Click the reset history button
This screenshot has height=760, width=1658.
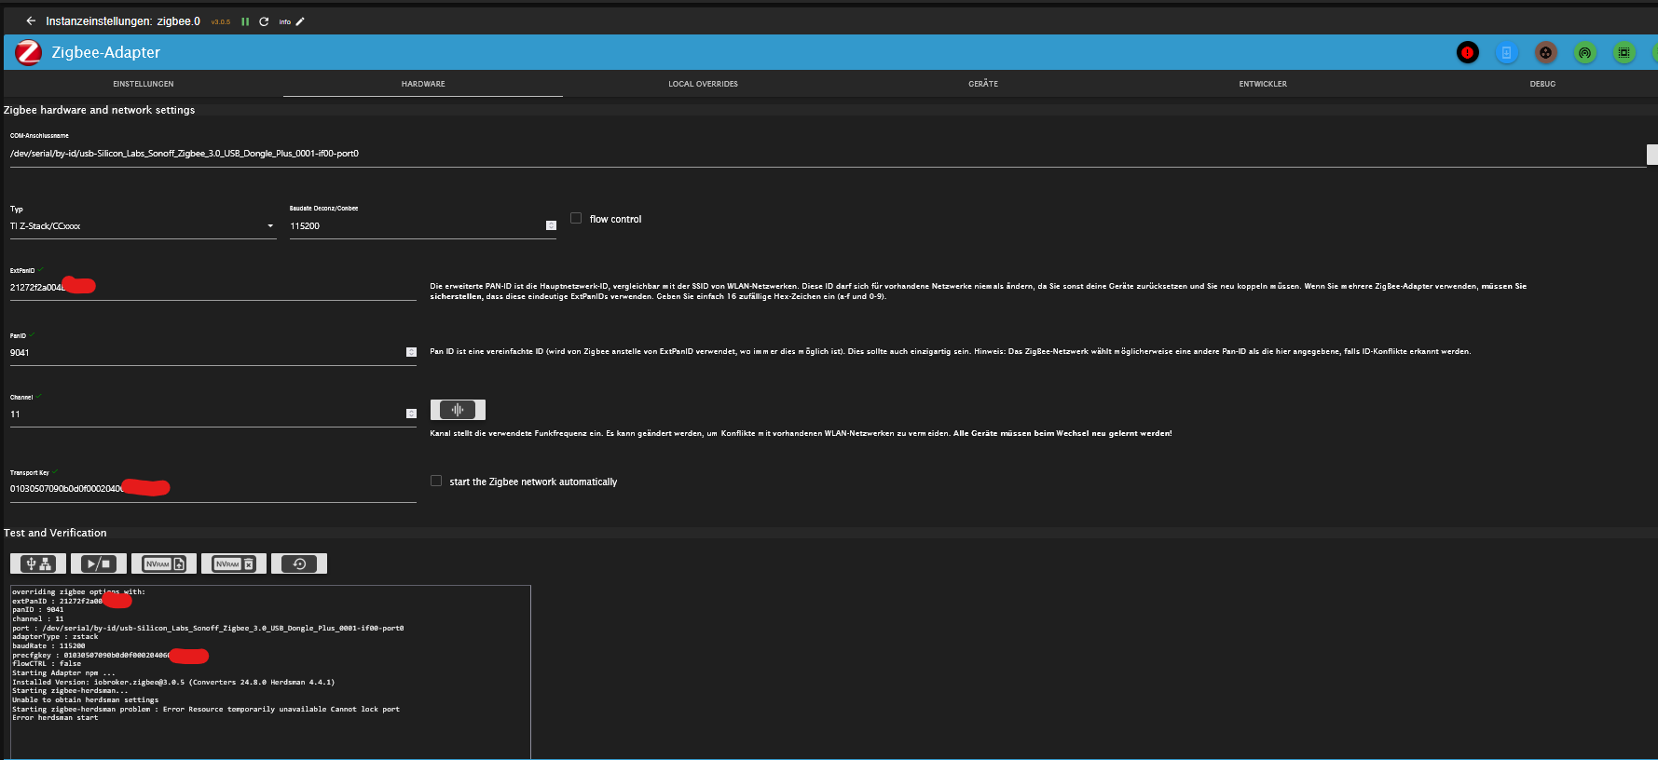[299, 563]
